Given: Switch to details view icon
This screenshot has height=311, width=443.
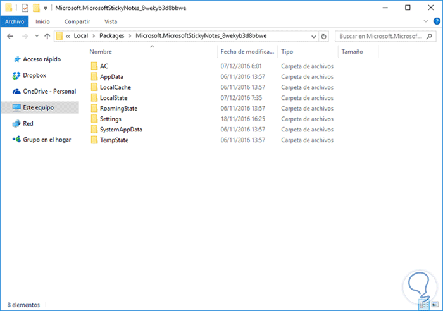Looking at the screenshot, I should (x=424, y=305).
